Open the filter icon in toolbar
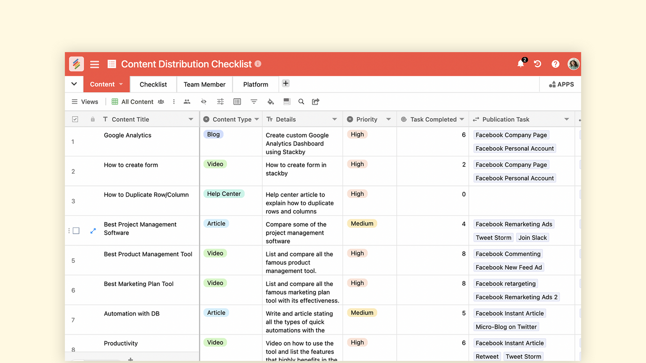646x363 pixels. pyautogui.click(x=253, y=102)
